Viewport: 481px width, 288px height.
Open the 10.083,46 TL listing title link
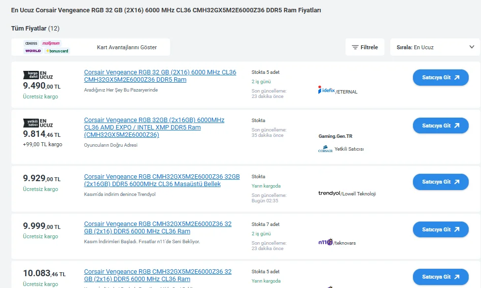158,275
